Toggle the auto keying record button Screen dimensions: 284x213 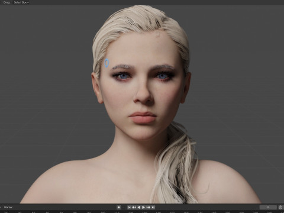[x=119, y=207]
